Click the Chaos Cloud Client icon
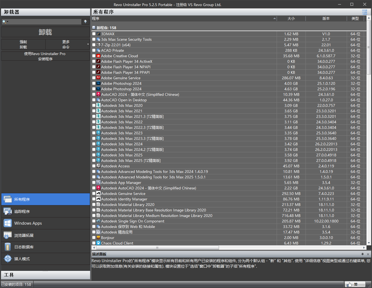 pos(98,243)
